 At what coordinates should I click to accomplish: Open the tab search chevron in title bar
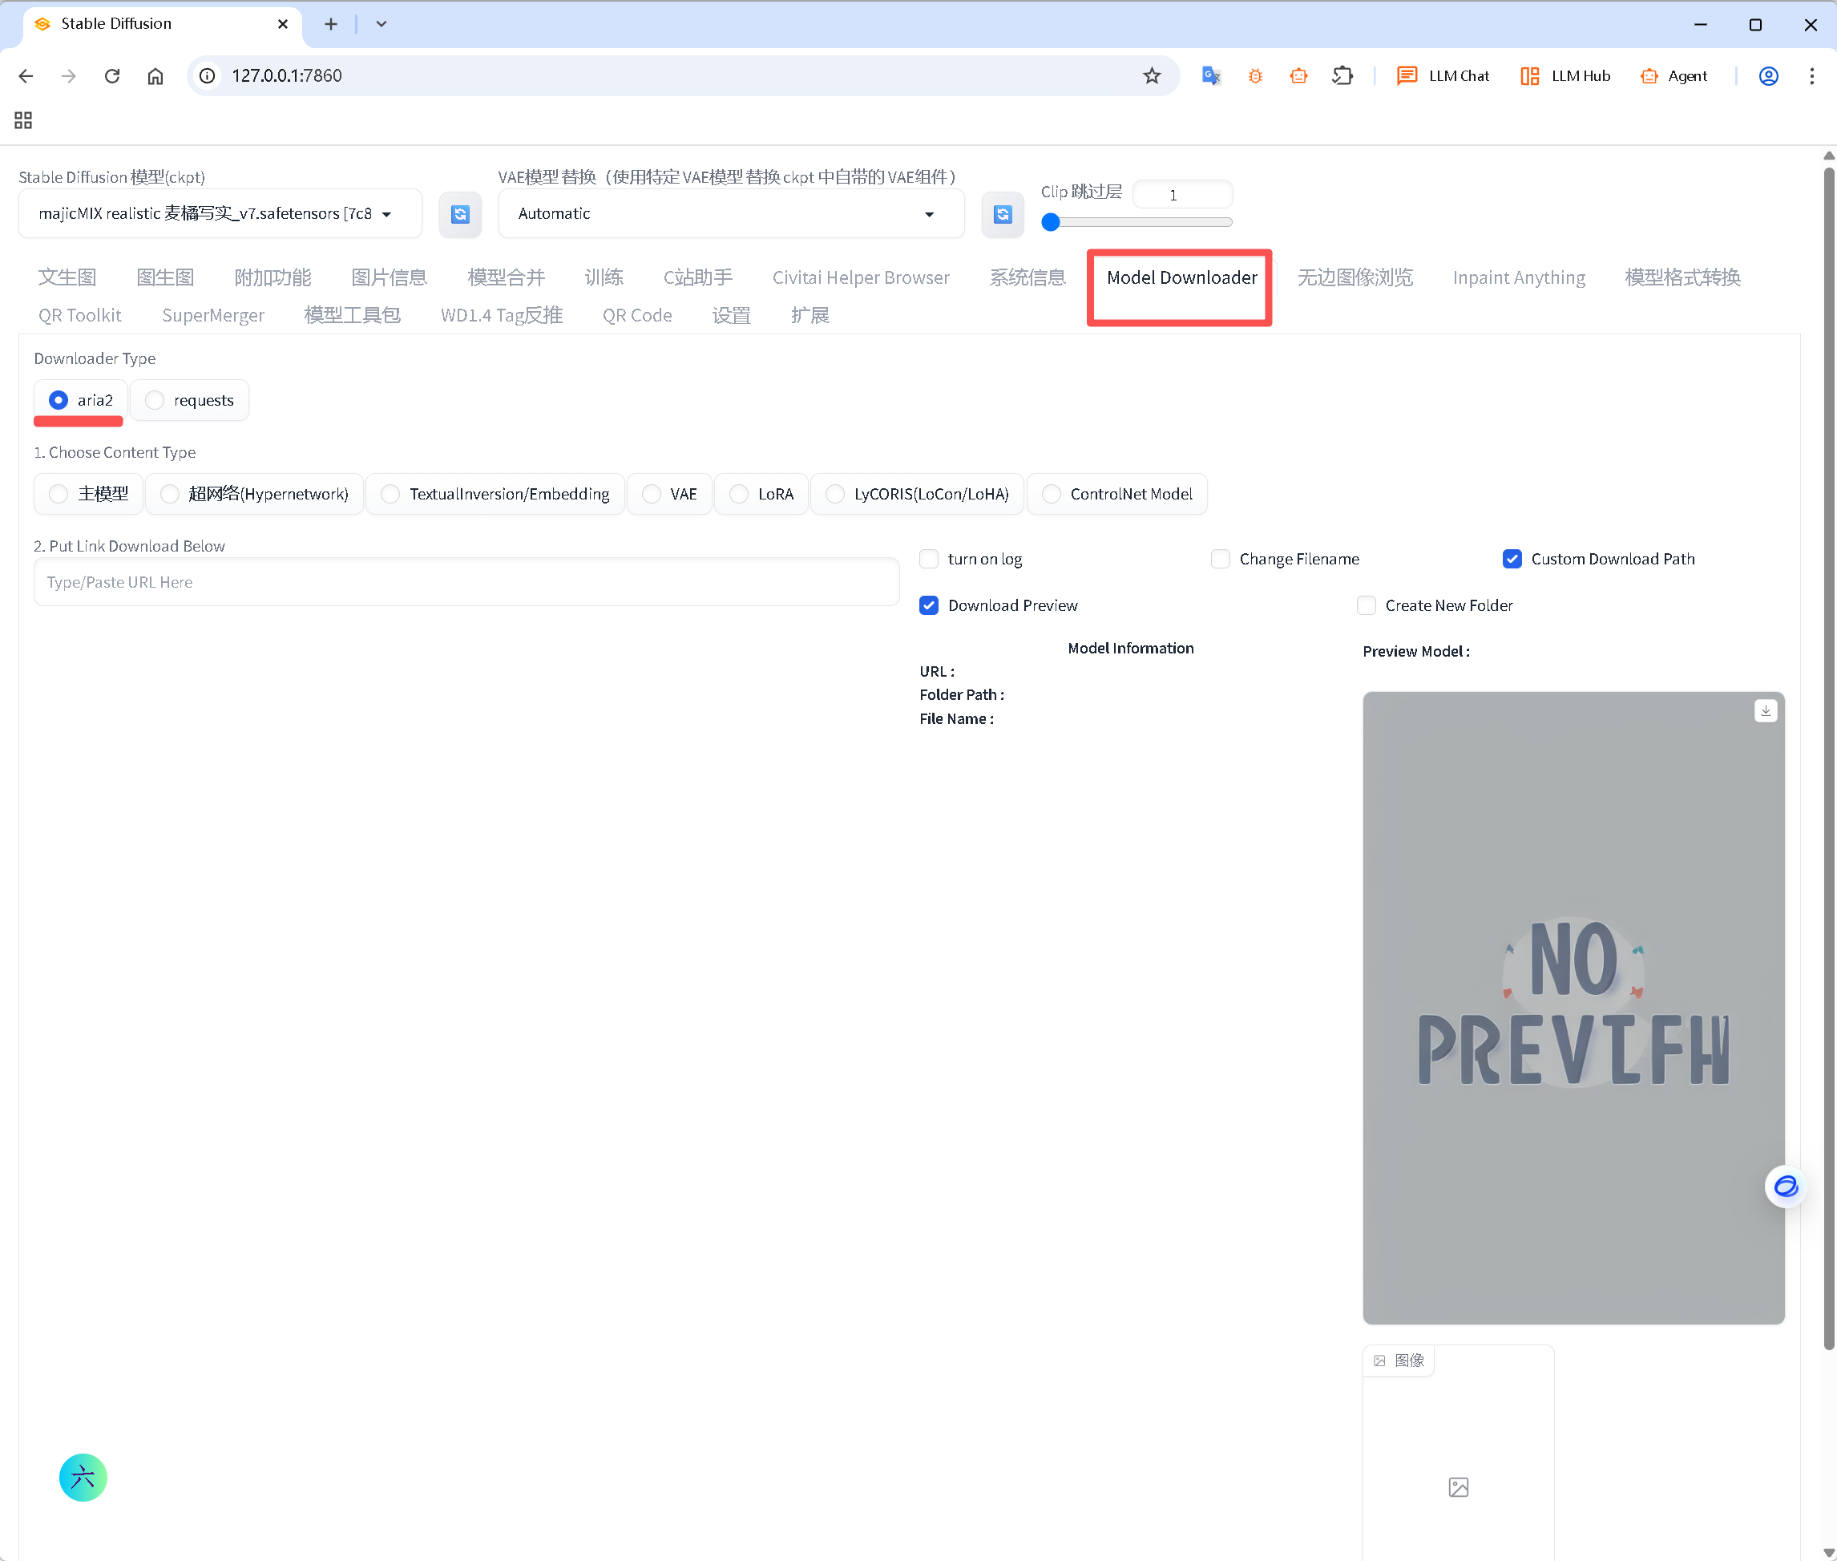tap(382, 24)
